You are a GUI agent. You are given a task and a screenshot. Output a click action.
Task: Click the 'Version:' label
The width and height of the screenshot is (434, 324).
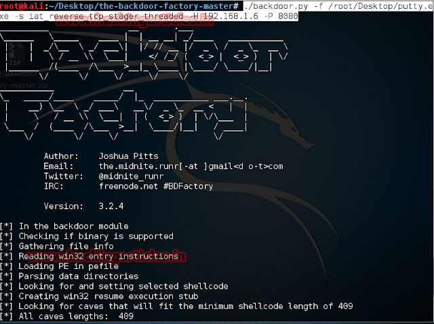[x=63, y=206]
